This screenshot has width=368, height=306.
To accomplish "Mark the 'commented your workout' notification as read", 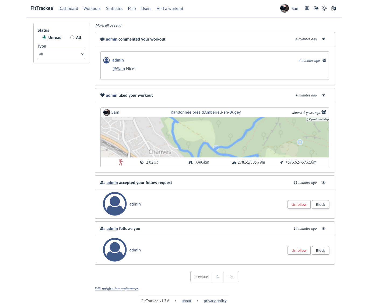I will 324,39.
